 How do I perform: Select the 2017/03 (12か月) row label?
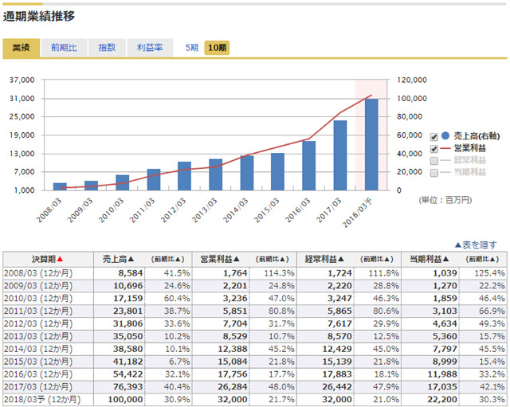pos(38,387)
